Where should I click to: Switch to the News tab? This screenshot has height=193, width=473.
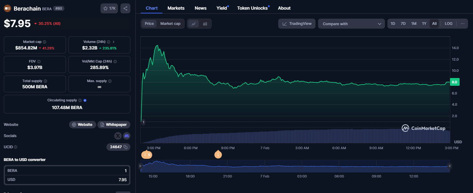[201, 8]
